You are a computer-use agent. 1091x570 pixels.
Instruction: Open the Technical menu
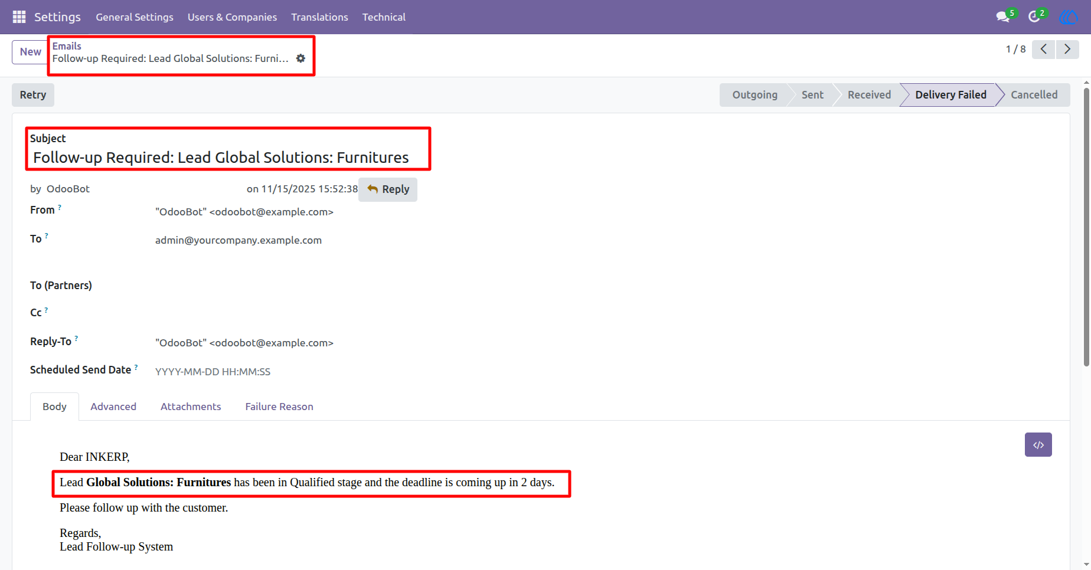[x=384, y=17]
